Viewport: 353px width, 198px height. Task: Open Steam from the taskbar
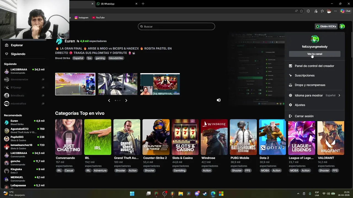tap(205, 194)
